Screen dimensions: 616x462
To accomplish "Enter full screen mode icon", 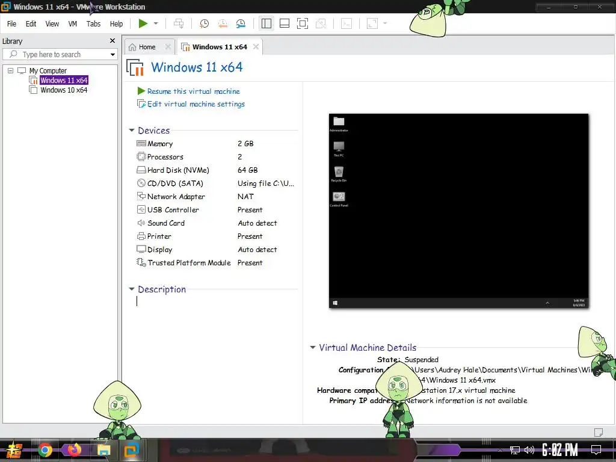I will (x=303, y=23).
